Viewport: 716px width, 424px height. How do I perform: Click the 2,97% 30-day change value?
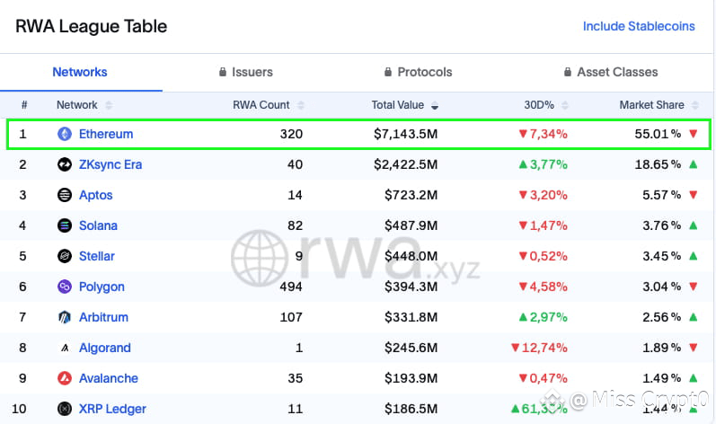[548, 317]
